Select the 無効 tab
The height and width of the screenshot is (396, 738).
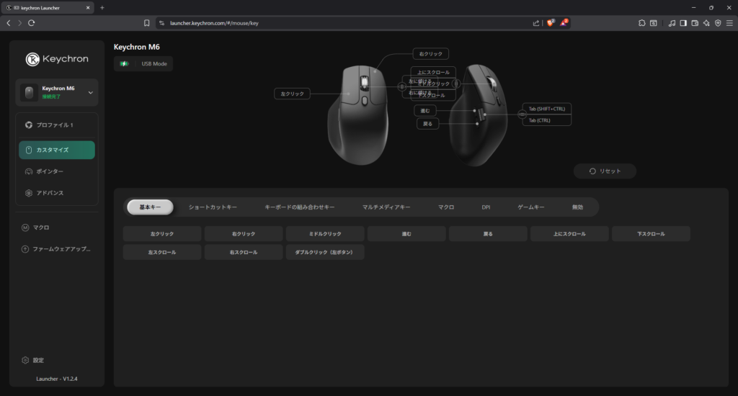(577, 207)
